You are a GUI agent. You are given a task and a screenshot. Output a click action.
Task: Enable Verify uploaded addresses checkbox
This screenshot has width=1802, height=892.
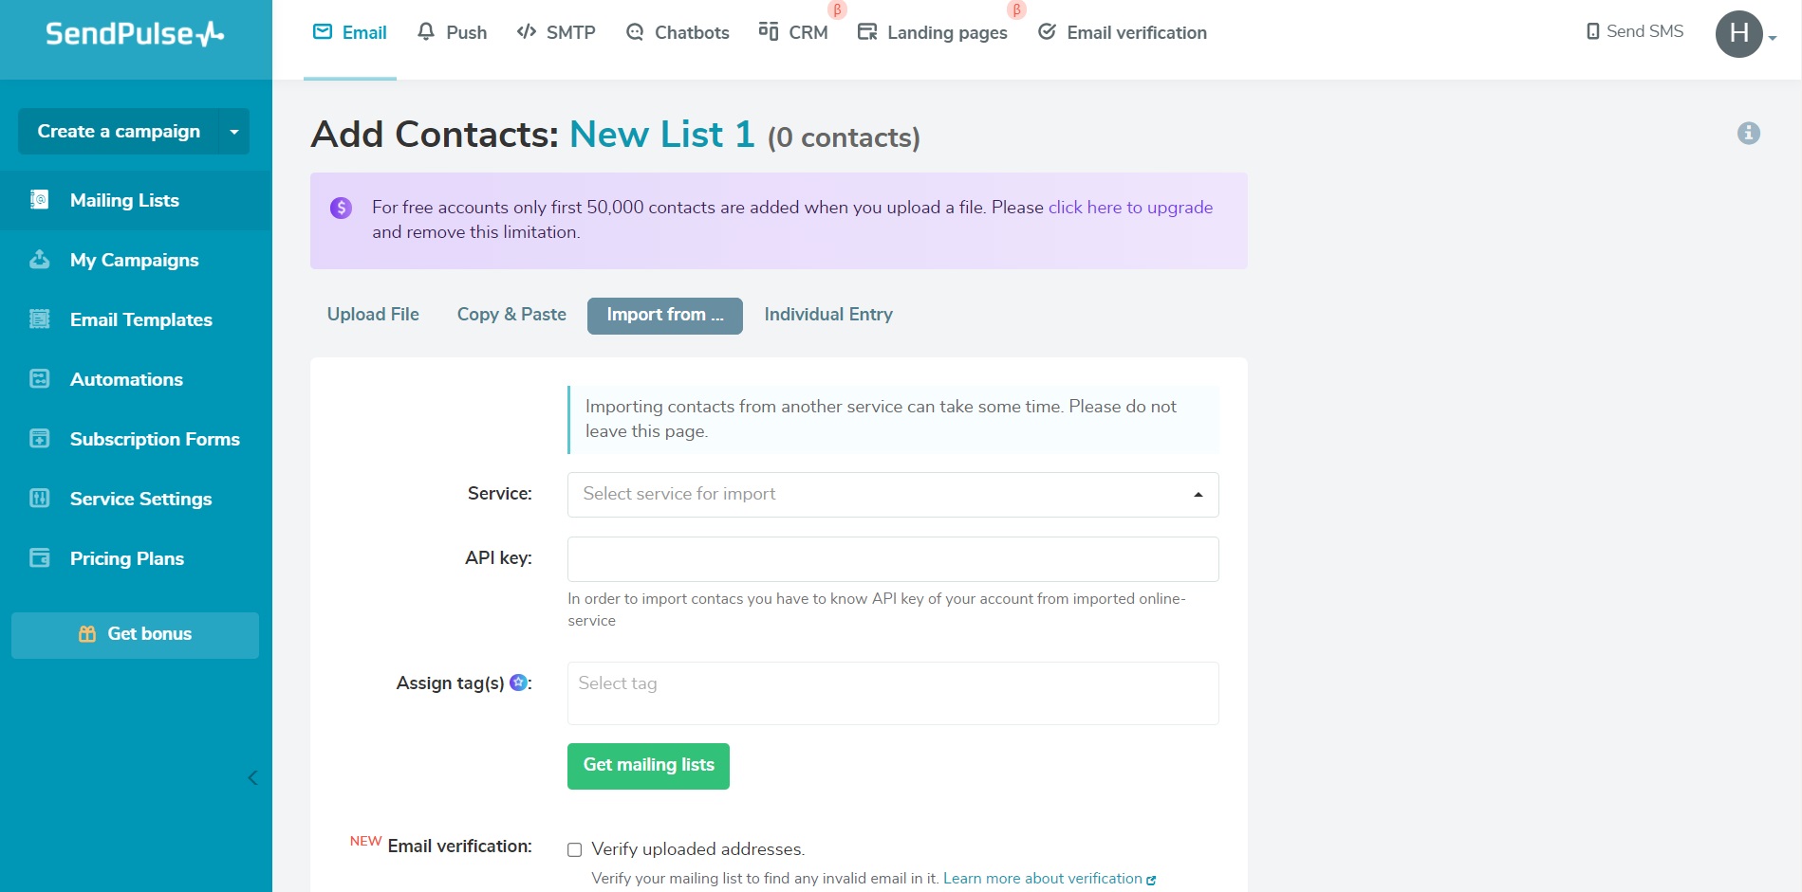574,849
